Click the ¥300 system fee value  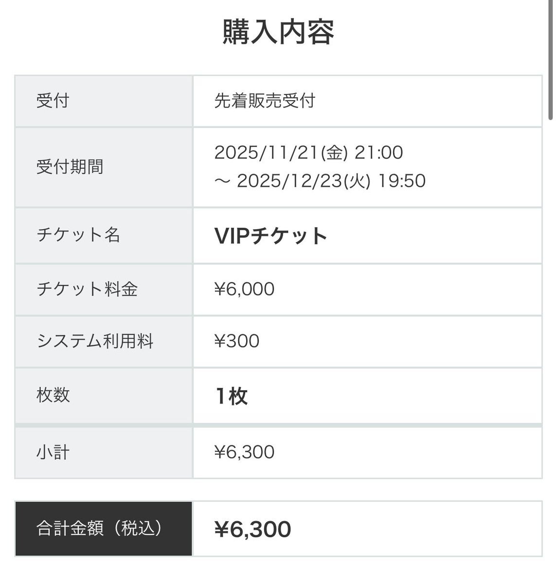237,341
